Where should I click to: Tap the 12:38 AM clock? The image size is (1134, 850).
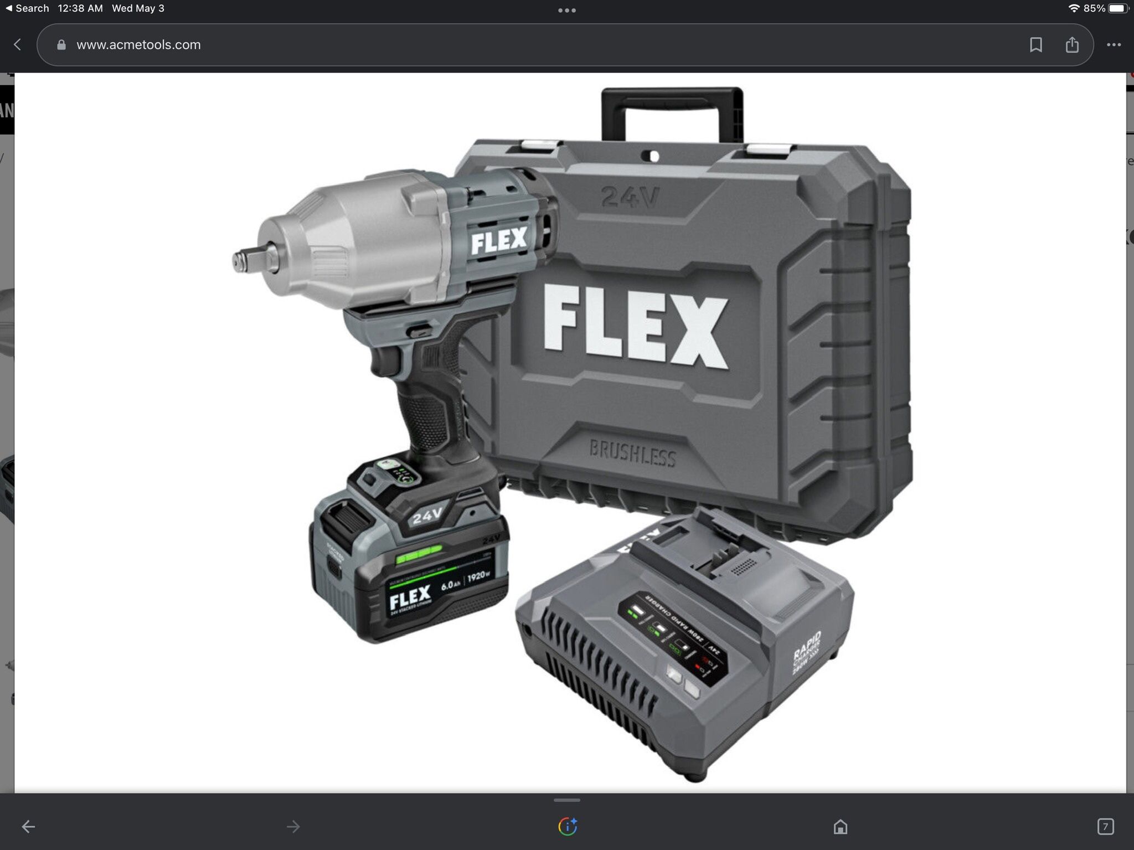point(80,8)
